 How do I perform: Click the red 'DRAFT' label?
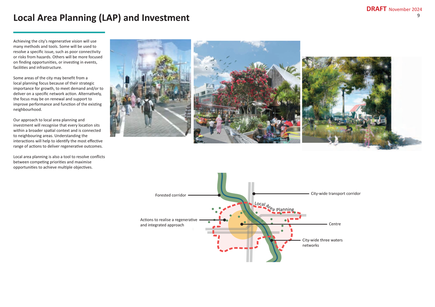[376, 9]
